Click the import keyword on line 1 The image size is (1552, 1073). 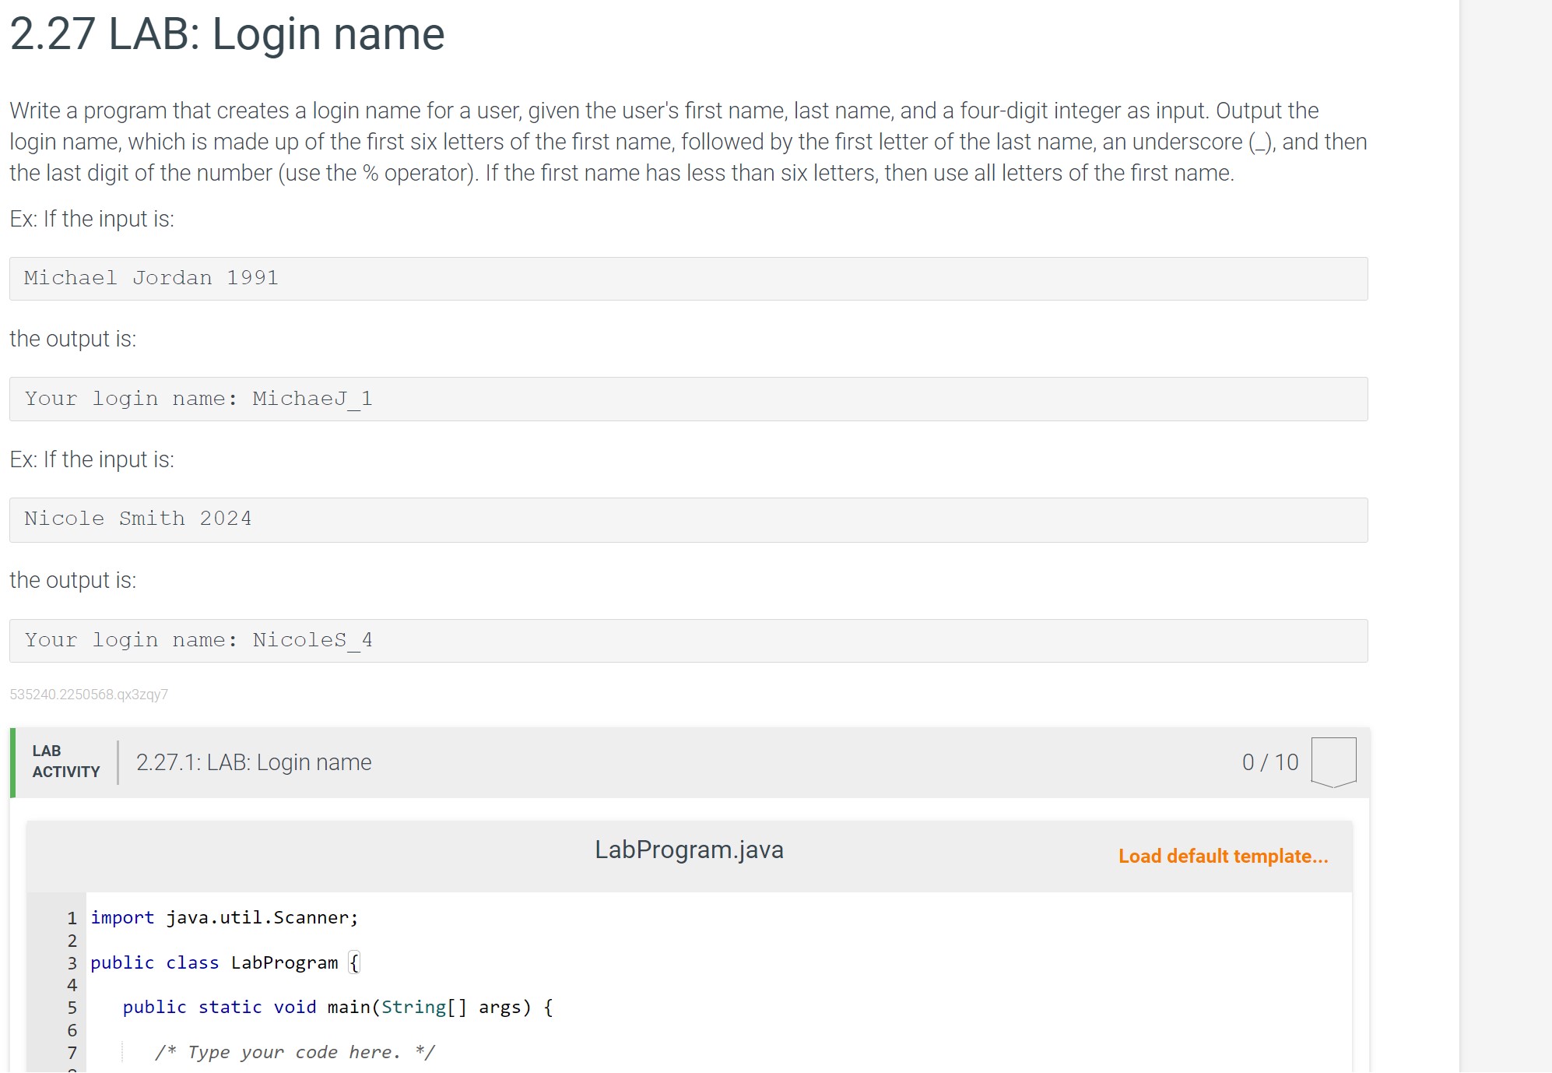tap(121, 917)
